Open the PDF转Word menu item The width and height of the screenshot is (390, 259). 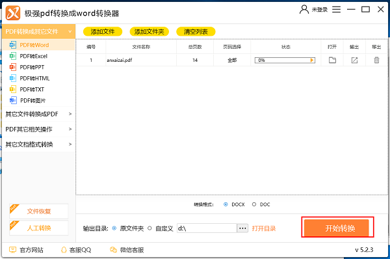(38, 45)
